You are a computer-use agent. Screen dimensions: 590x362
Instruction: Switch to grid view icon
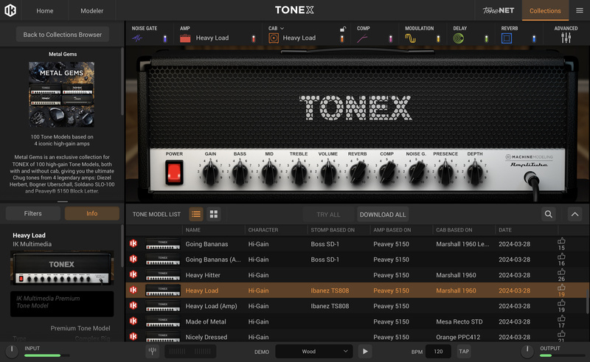(214, 214)
